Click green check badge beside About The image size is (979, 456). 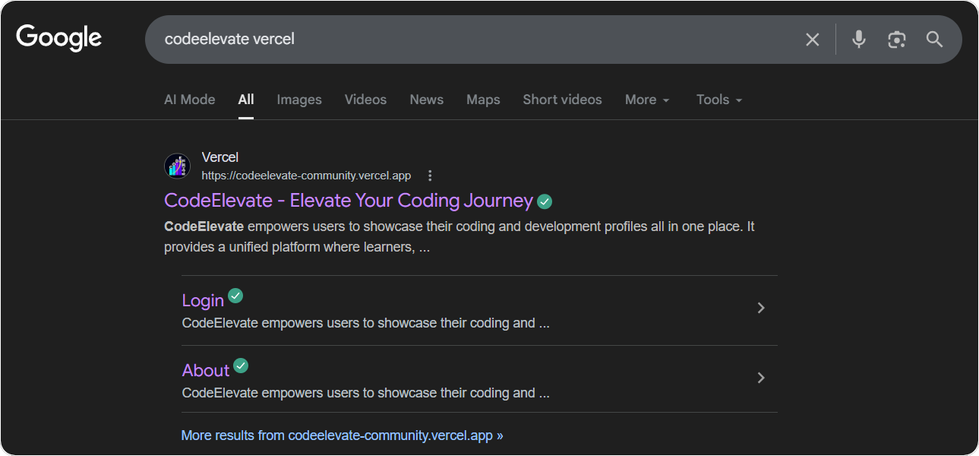coord(241,366)
